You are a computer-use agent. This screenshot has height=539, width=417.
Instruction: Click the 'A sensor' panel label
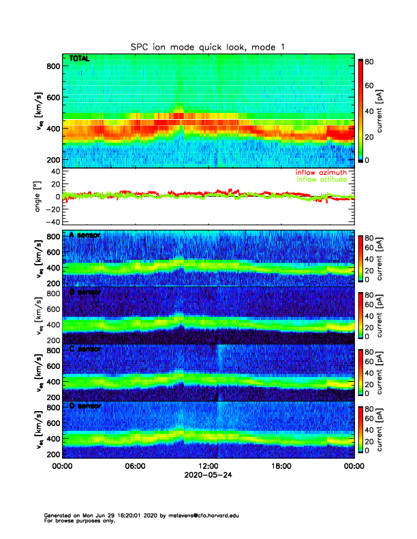[84, 235]
